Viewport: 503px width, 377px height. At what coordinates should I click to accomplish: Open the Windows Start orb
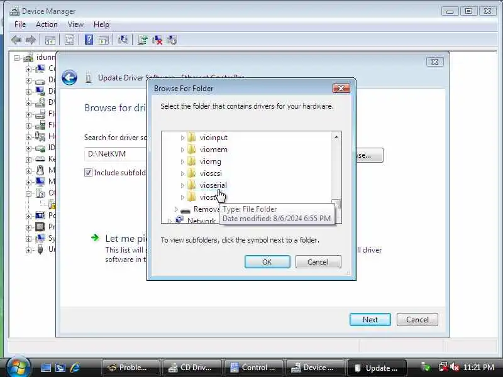(x=18, y=367)
